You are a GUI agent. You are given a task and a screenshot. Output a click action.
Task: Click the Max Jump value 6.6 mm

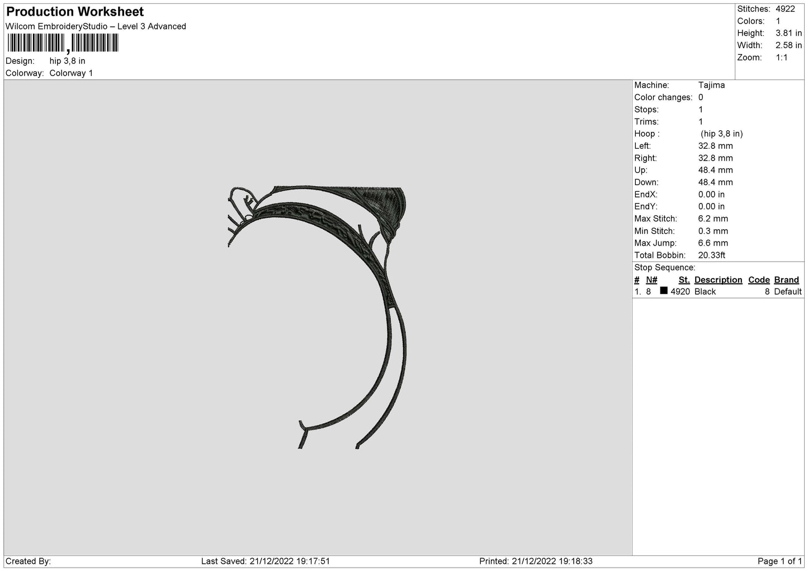pyautogui.click(x=713, y=243)
